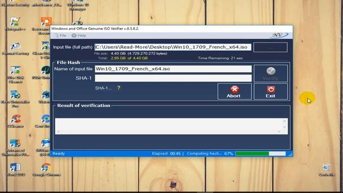Click the Google Chrome desktop icon
Screen dimensions: 343x193
coord(46,169)
